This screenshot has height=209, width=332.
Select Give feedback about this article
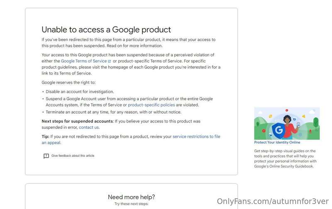point(73,156)
